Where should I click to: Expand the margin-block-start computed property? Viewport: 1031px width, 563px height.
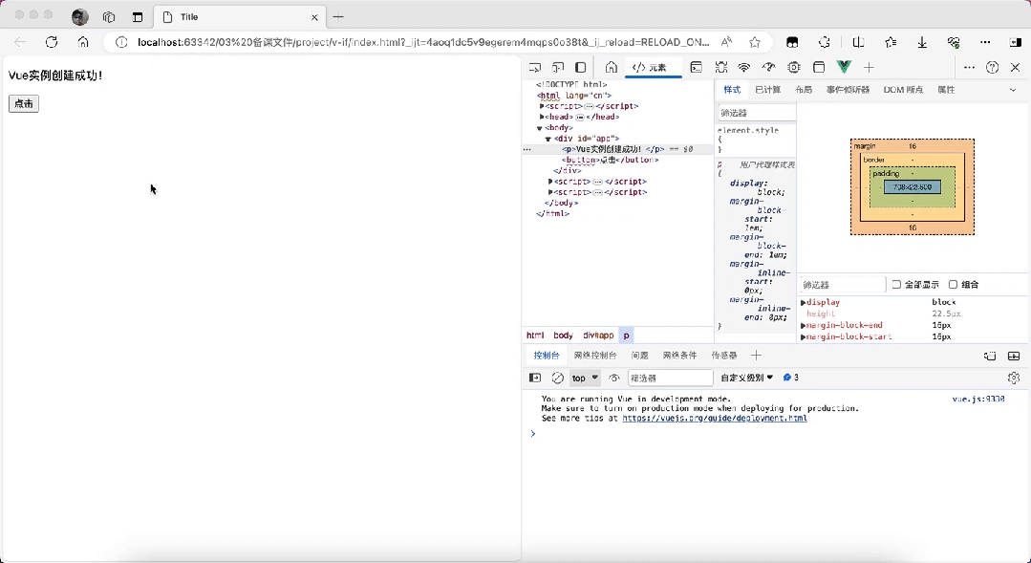pyautogui.click(x=803, y=336)
